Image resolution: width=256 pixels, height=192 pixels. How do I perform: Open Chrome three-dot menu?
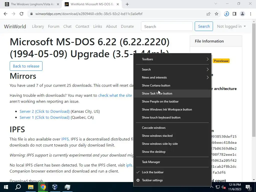point(250,14)
